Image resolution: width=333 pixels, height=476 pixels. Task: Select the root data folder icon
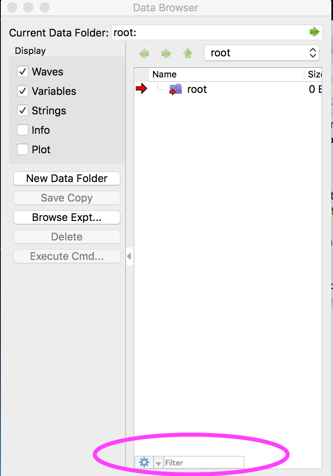click(175, 89)
